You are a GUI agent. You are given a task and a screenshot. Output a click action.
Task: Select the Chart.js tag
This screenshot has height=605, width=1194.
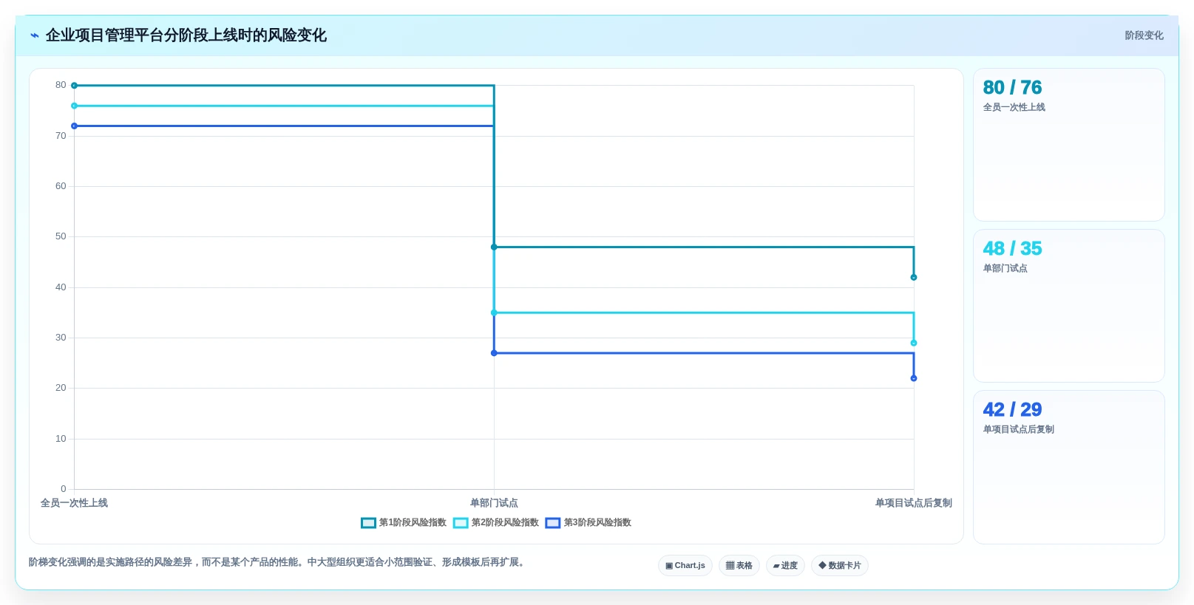pos(685,566)
